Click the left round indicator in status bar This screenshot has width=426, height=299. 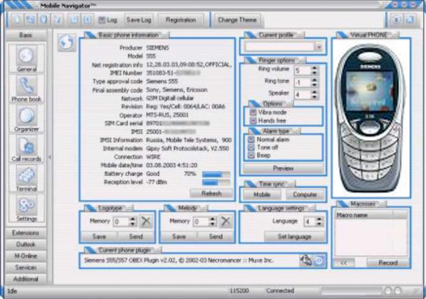tap(388, 291)
